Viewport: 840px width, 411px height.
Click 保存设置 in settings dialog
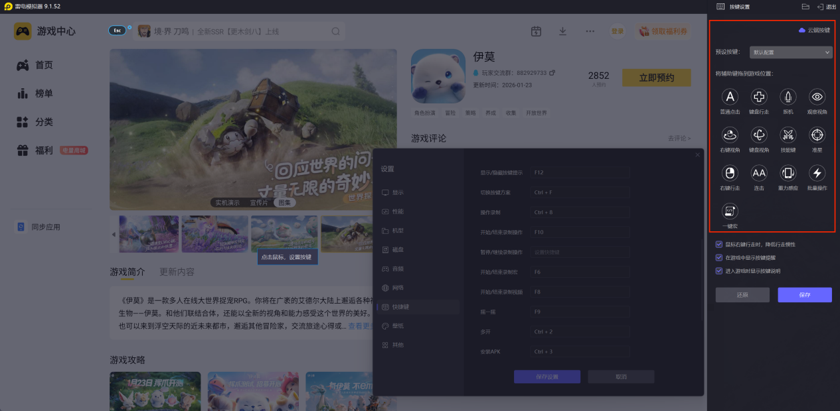[x=547, y=377]
